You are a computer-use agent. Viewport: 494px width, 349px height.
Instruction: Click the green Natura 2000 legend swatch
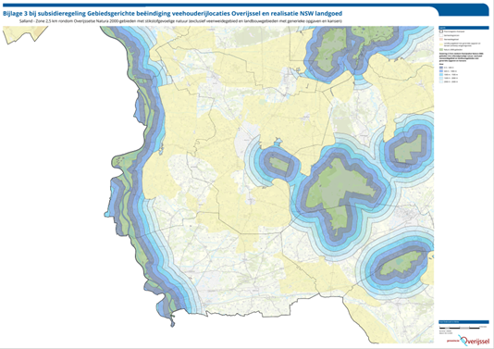441,49
